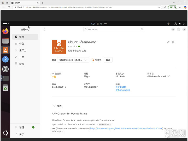The image size is (188, 141).
Task: Open the volume icon in top bar
Action: (180, 23)
